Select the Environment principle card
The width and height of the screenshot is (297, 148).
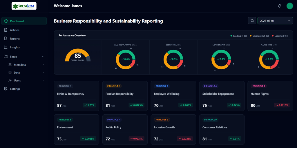coord(76,129)
